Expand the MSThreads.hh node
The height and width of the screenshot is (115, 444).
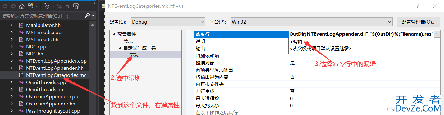coord(12,39)
